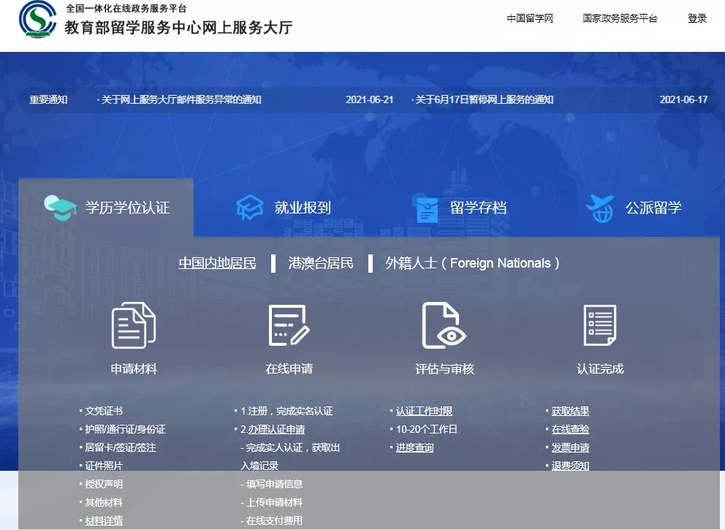Click the 就业报到 graduation hat icon
The width and height of the screenshot is (725, 530).
(x=249, y=208)
